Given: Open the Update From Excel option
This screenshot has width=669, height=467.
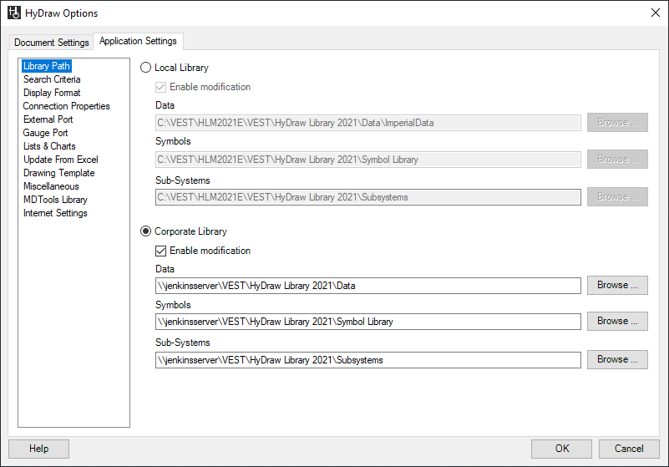Looking at the screenshot, I should pos(60,160).
